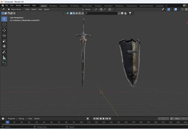This screenshot has height=129, width=188.
Task: Switch to the Sculpting workspace tab
Action: pyautogui.click(x=63, y=6)
